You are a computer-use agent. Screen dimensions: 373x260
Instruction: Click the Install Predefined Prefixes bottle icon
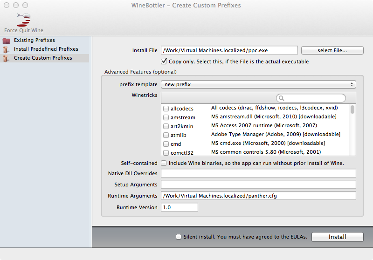click(x=6, y=49)
